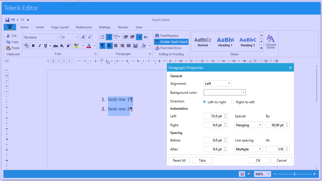Screen dimensions: 322x181
Task: Open the Verdana font family dropdown
Action: [58, 37]
